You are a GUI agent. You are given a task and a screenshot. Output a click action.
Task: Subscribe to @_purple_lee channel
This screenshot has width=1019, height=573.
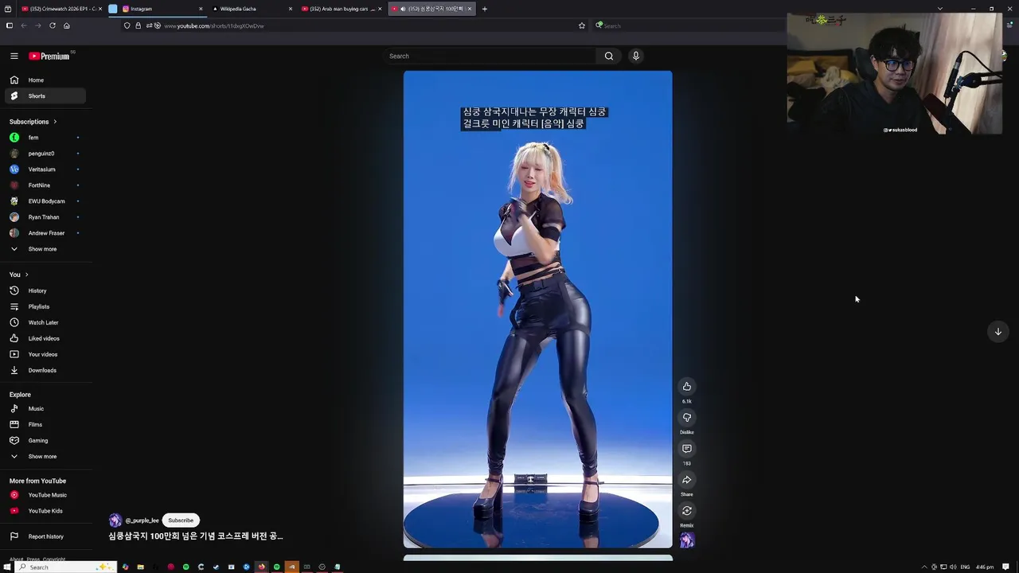[181, 520]
